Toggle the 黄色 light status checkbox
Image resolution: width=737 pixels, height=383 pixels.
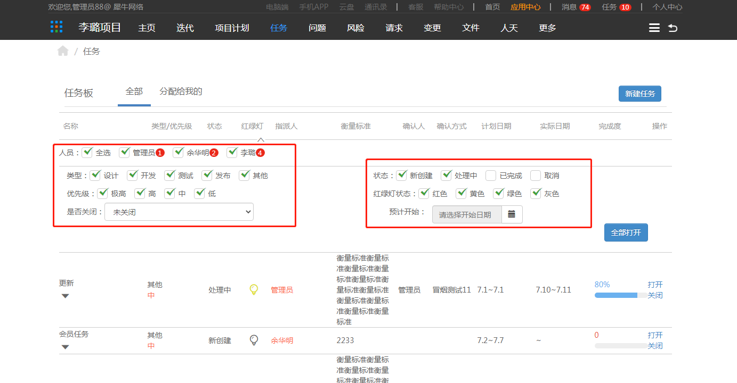point(461,193)
